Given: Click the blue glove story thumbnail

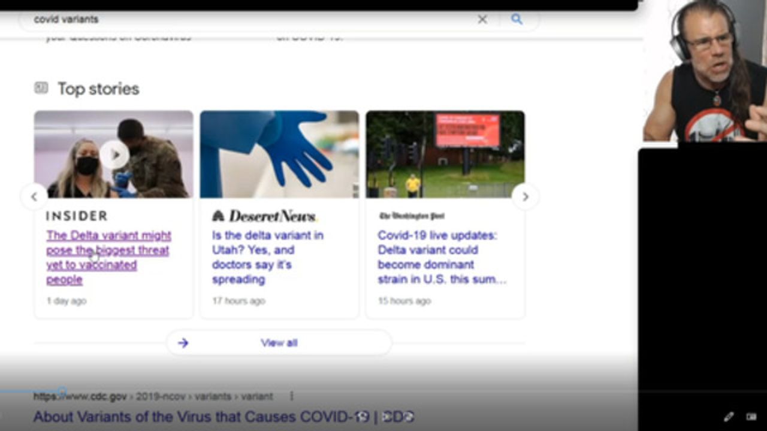Looking at the screenshot, I should pos(279,154).
